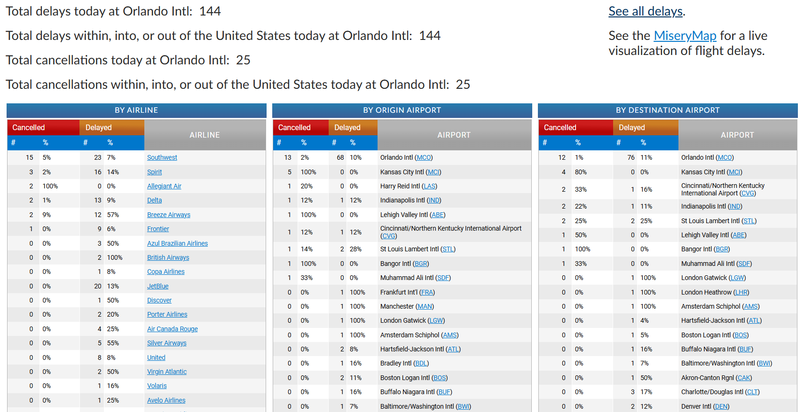
Task: Open the LAS origin airport link
Action: [429, 186]
